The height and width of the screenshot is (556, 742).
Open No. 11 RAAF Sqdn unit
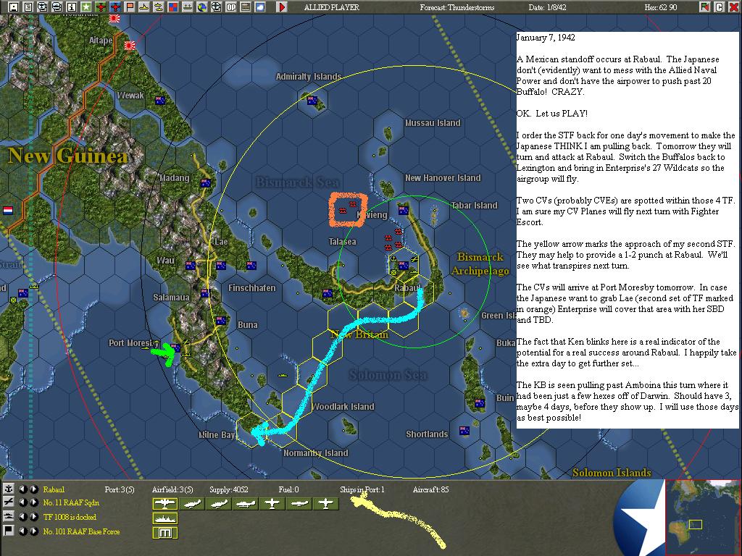[x=71, y=502]
